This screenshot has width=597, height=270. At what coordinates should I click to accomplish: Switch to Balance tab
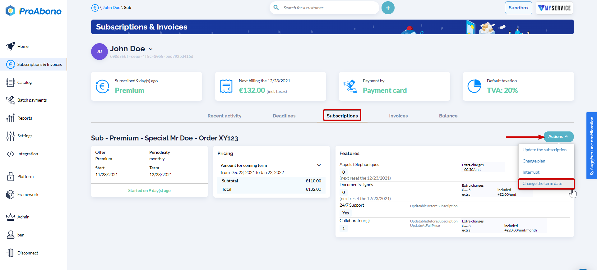click(x=448, y=116)
